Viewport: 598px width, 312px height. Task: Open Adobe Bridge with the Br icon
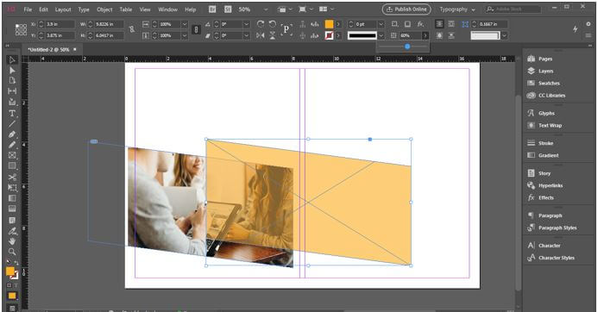212,9
